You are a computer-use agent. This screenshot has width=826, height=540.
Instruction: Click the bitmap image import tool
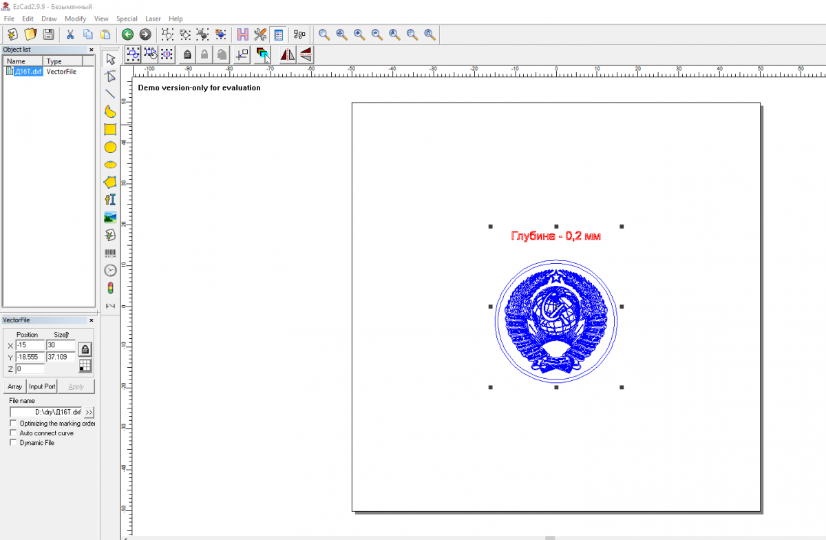[110, 218]
